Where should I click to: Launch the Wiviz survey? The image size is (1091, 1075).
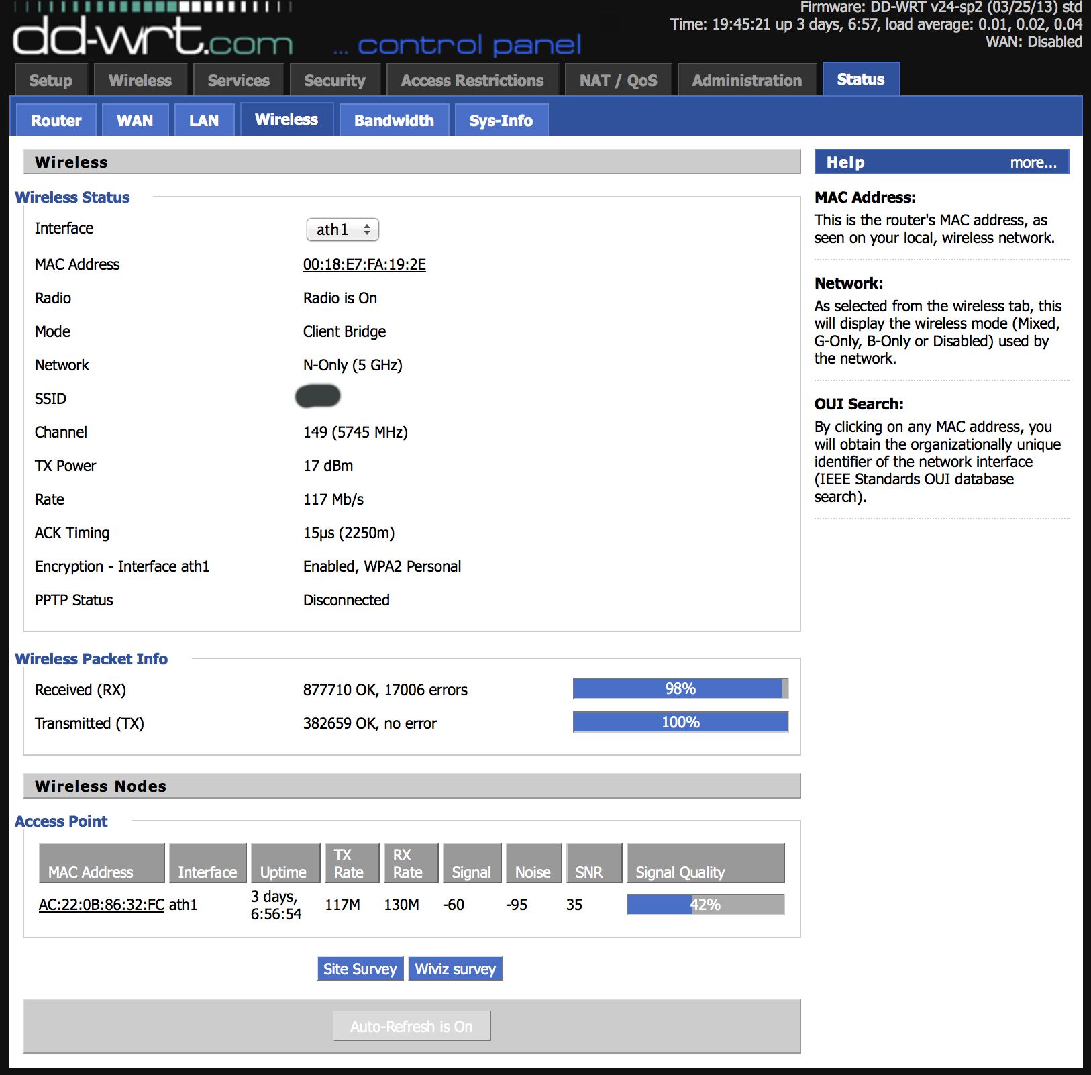pyautogui.click(x=456, y=968)
